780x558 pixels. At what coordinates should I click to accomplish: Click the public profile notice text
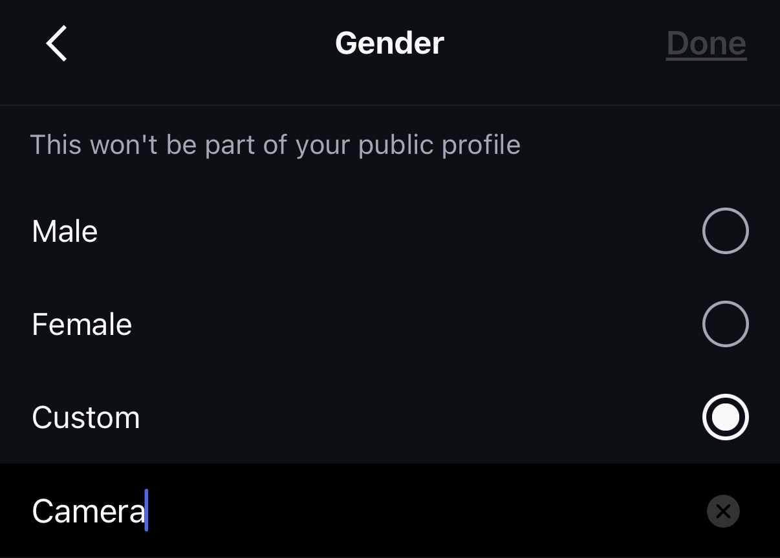pyautogui.click(x=275, y=145)
